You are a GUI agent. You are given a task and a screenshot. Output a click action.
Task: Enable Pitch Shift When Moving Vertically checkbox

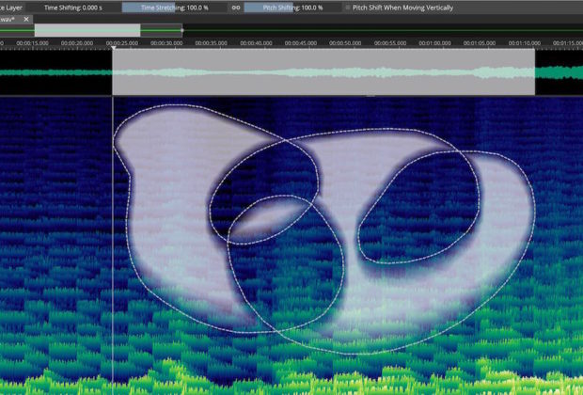pyautogui.click(x=348, y=8)
